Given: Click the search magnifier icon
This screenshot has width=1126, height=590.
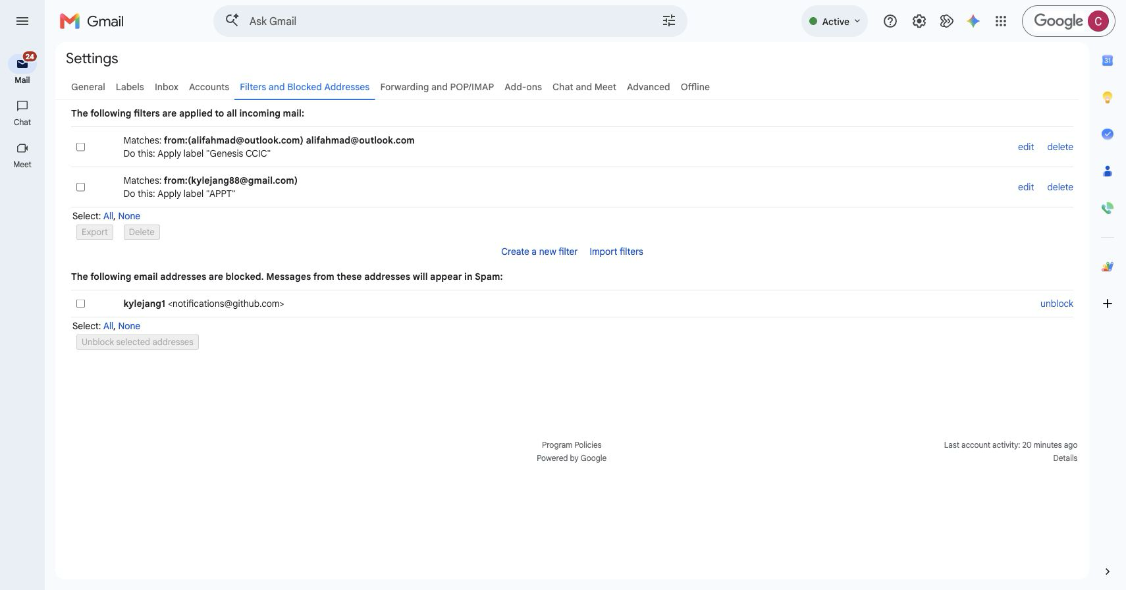Looking at the screenshot, I should [232, 20].
